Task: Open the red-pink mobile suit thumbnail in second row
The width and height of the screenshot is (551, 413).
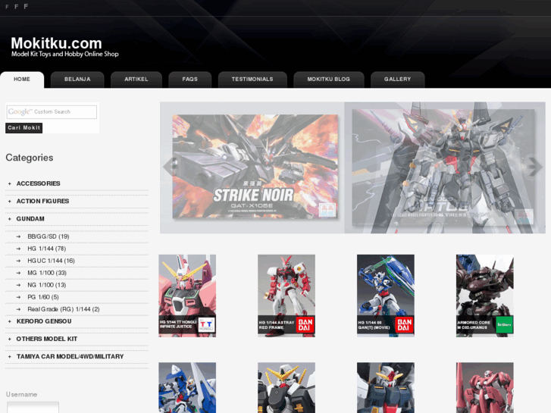Action: 485,388
